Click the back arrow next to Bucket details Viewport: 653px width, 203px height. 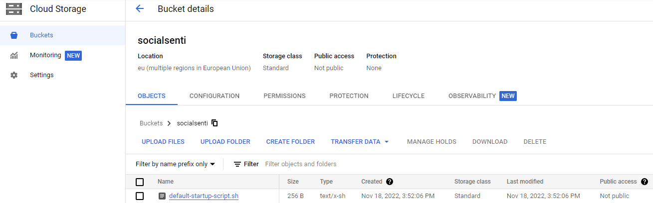(140, 9)
